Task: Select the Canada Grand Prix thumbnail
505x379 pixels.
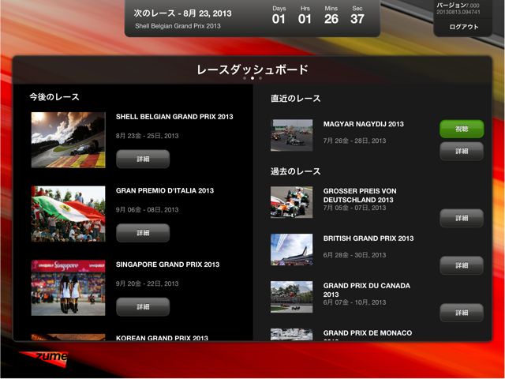Action: click(291, 297)
